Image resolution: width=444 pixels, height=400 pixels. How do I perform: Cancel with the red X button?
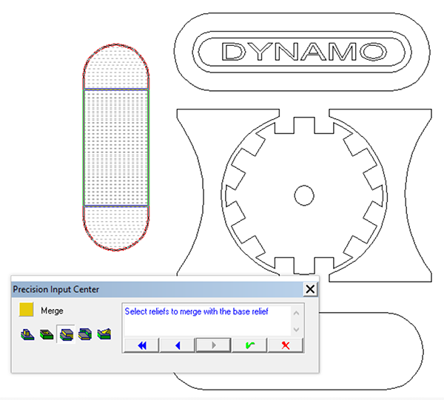(286, 345)
